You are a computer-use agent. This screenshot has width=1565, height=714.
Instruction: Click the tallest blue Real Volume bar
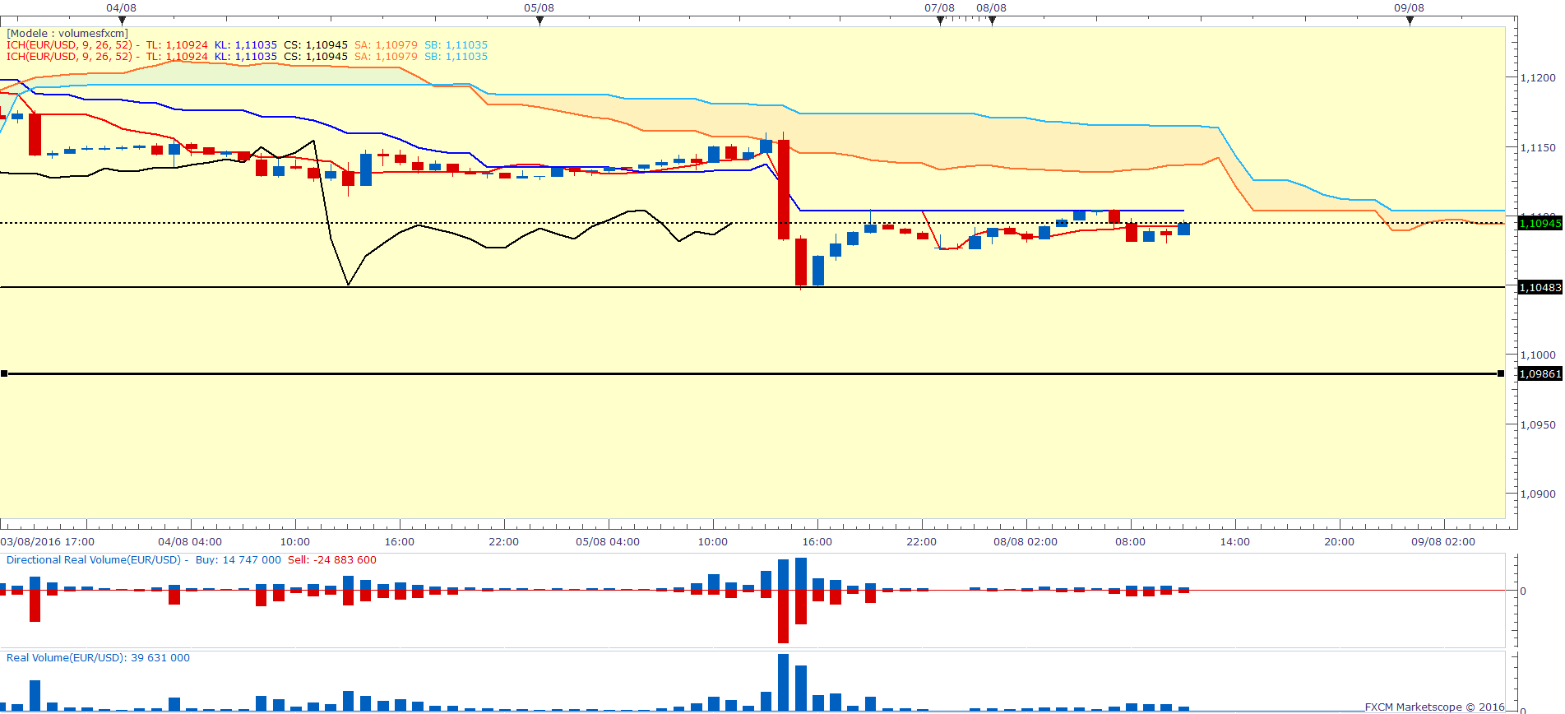pos(783,683)
